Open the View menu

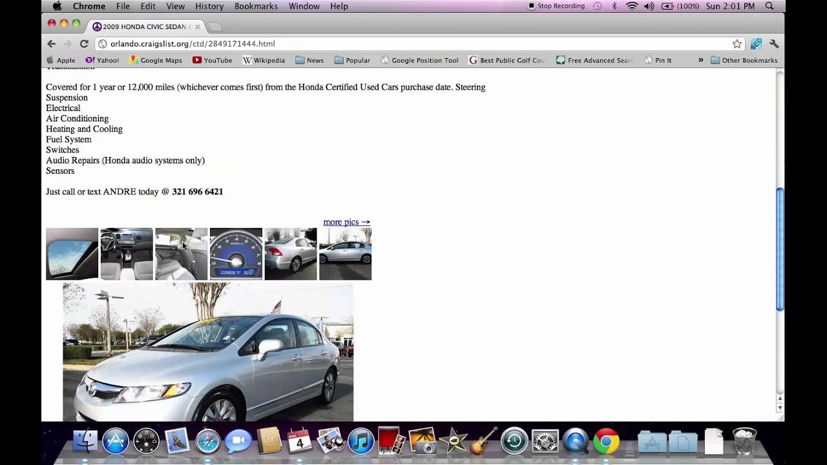(x=175, y=6)
